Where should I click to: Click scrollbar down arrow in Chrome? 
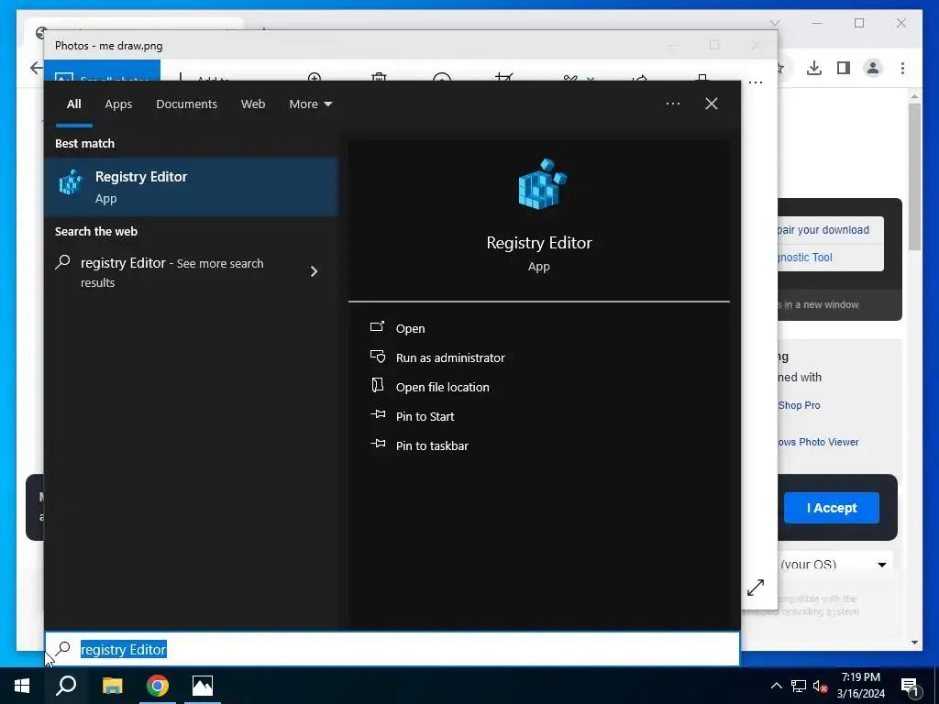914,643
